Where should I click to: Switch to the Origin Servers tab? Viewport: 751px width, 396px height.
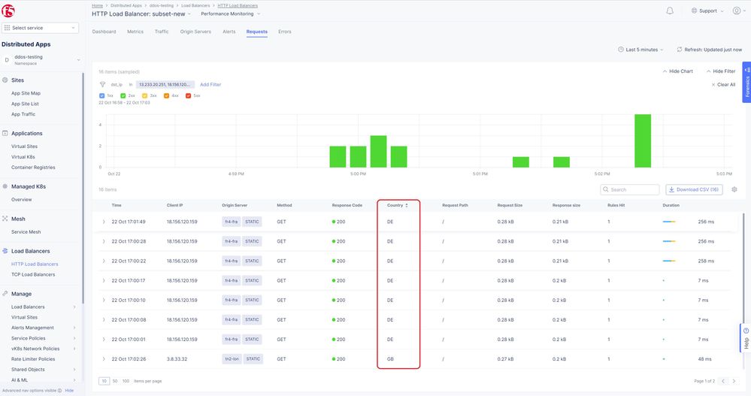click(x=195, y=32)
